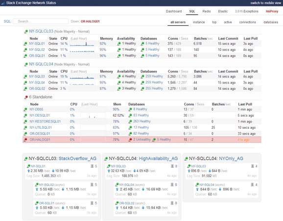
Task: Select the SQL tab
Action: point(192,11)
